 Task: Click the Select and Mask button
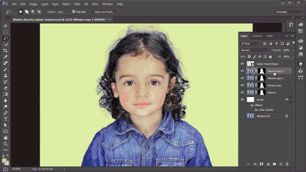tap(104, 12)
